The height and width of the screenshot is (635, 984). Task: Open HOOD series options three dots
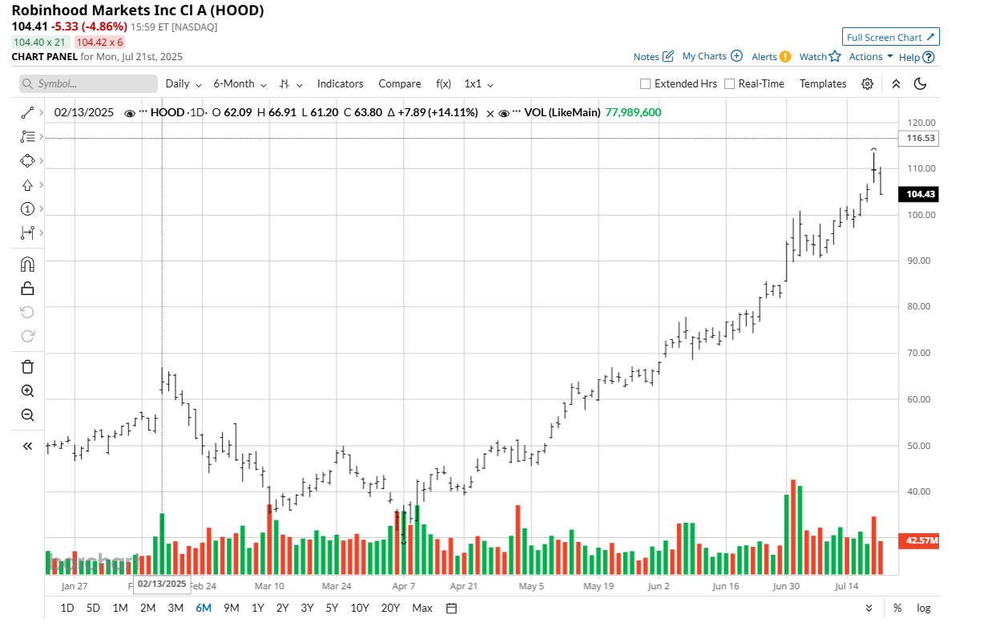click(x=143, y=112)
